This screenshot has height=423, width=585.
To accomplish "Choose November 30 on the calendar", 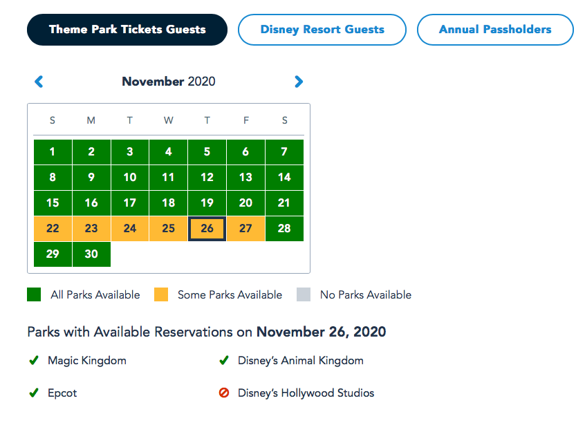I will 91,254.
